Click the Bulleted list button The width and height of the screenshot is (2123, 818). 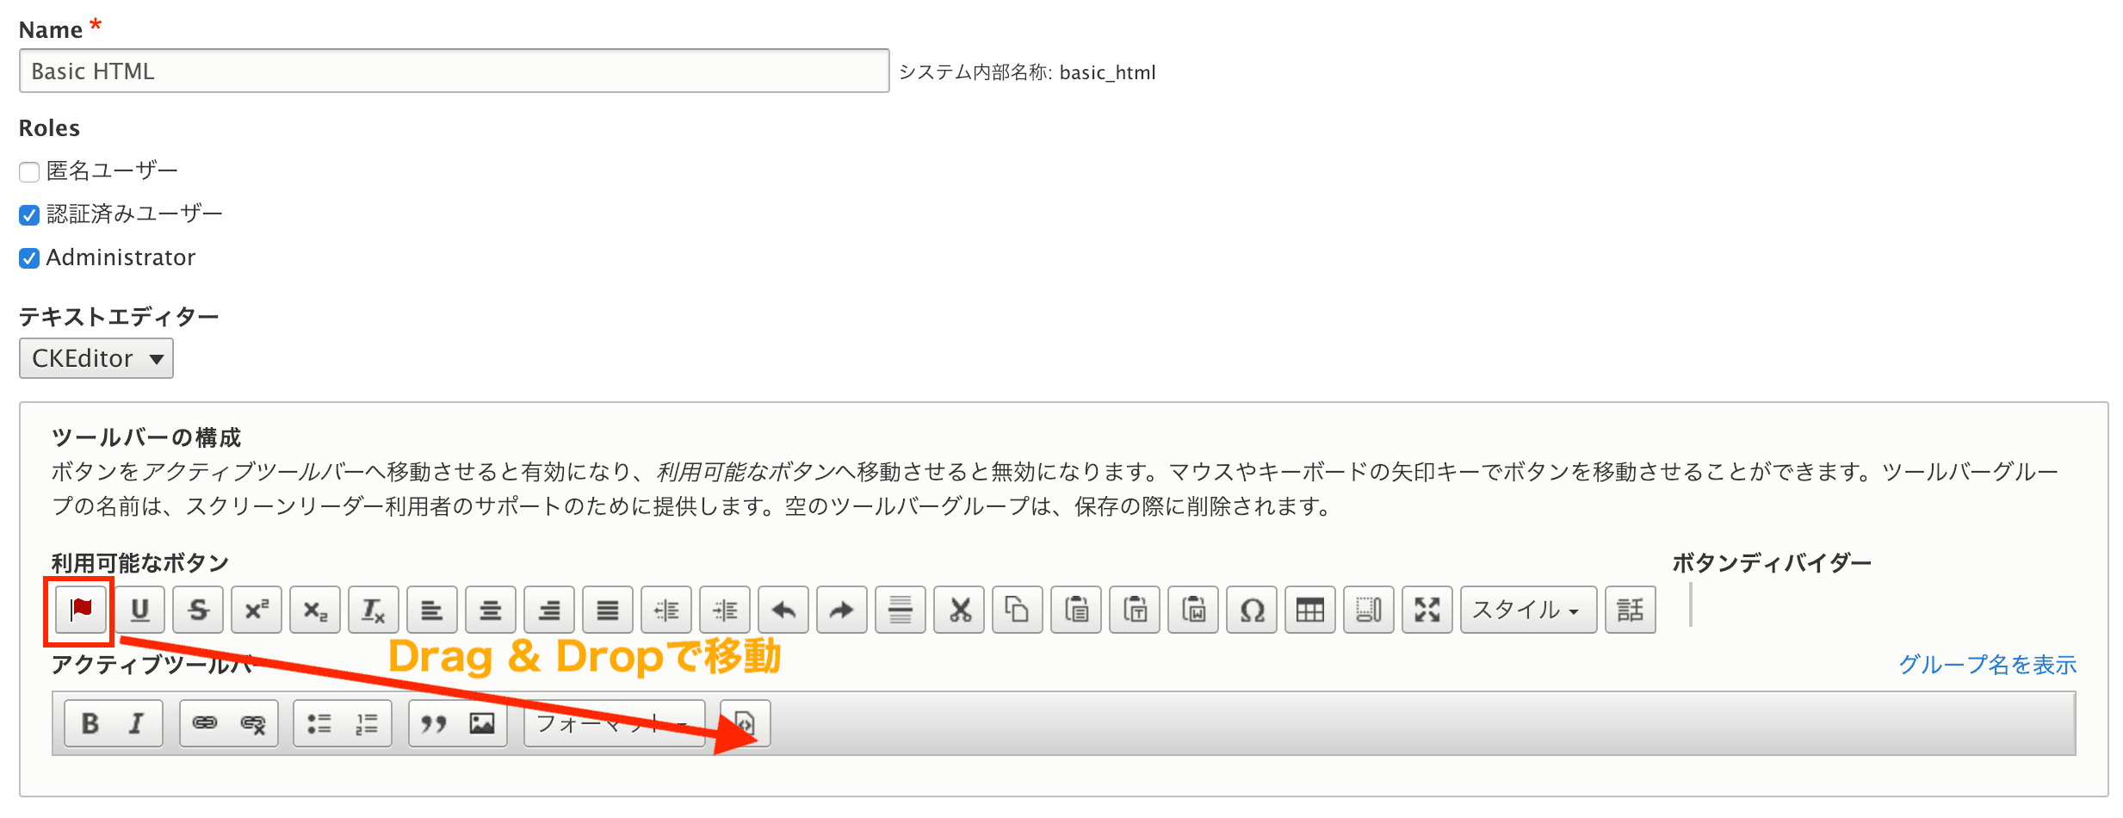[319, 724]
